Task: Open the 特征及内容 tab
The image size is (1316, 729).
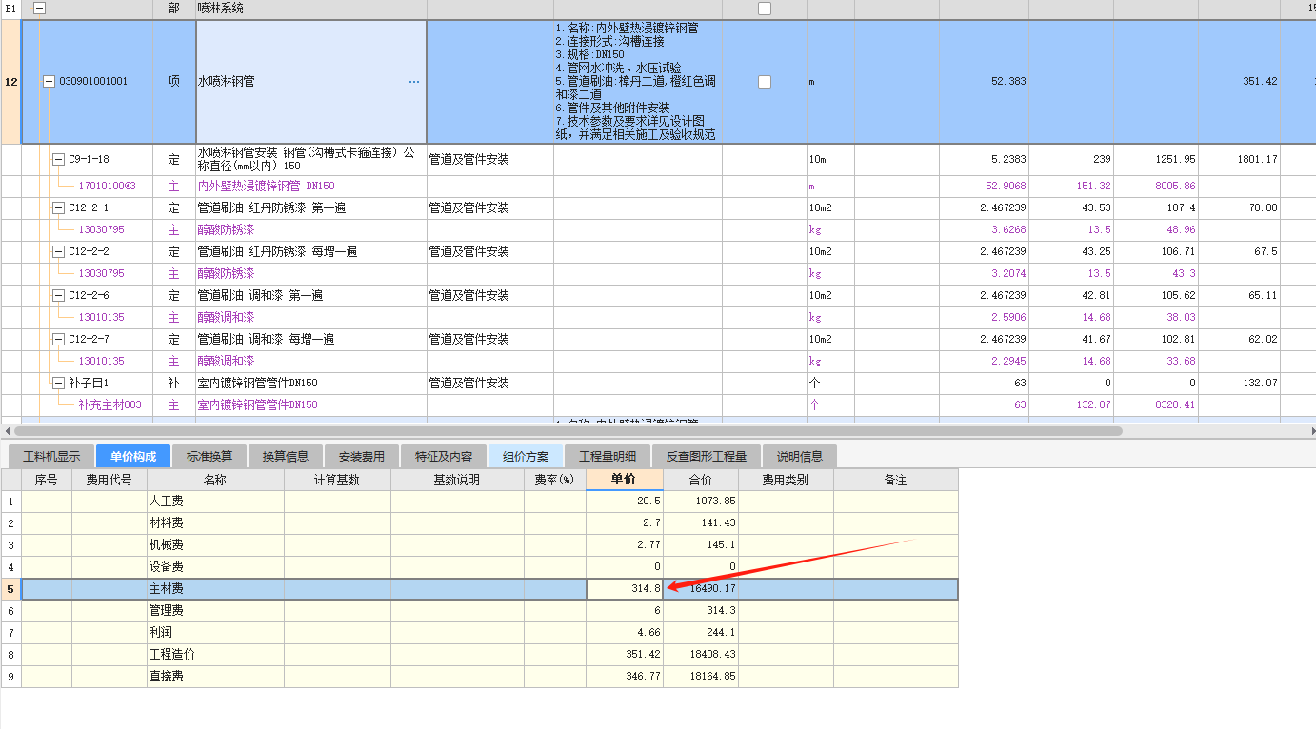Action: [x=444, y=456]
